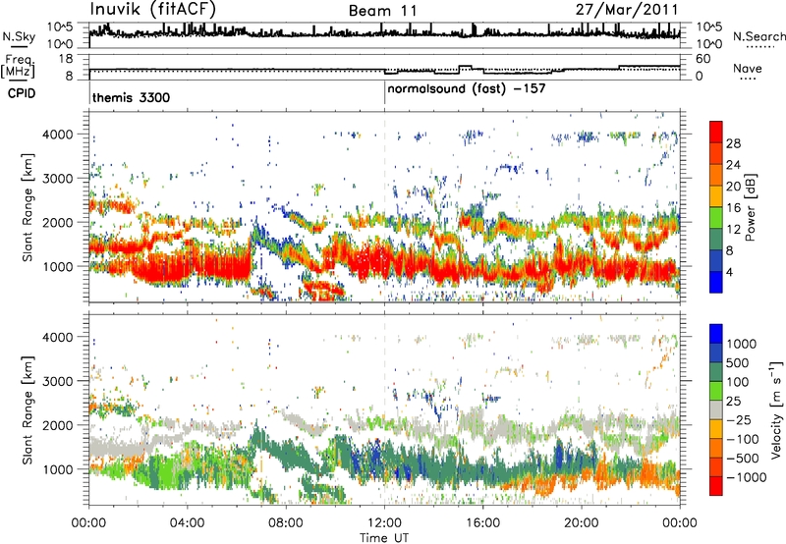Screen dimensions: 786x544
Task: Click the '12:00' time axis tick label
Action: [384, 523]
